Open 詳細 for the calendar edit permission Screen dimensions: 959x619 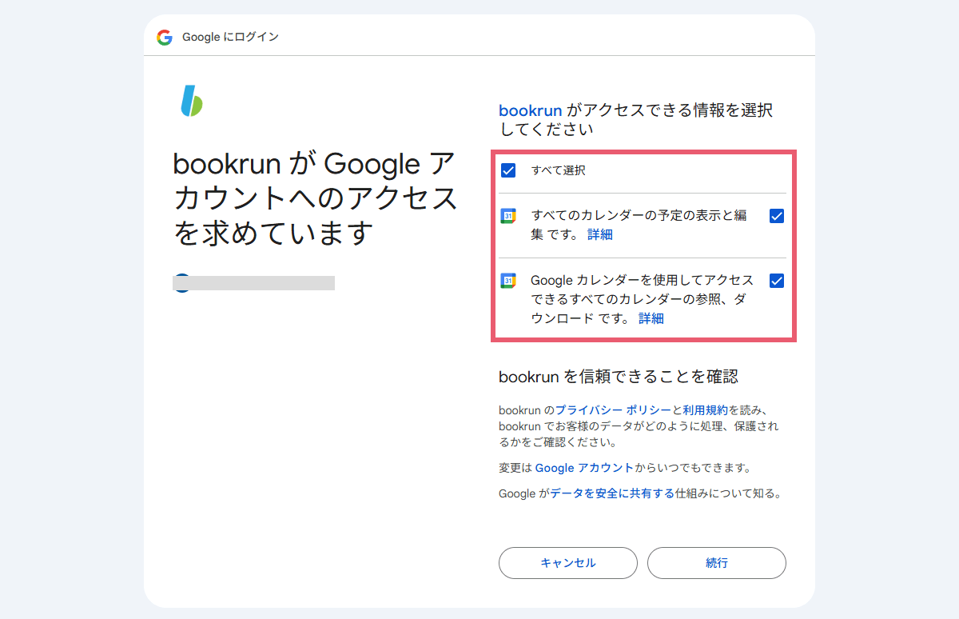(599, 234)
